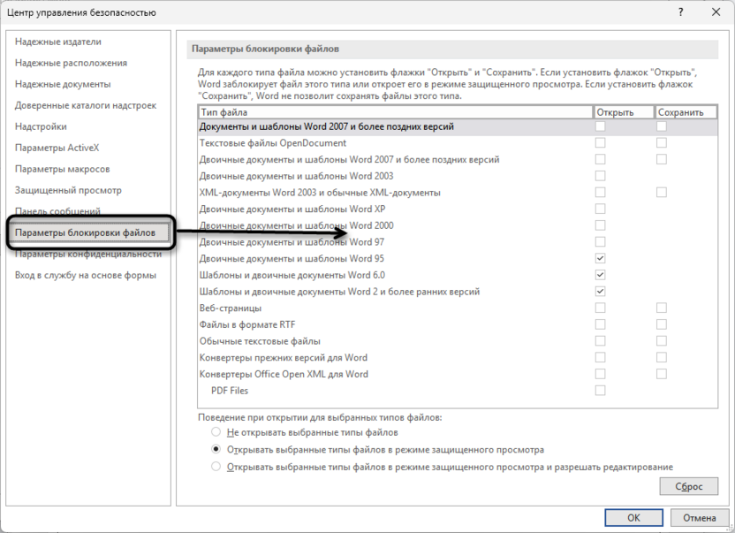Select Конвертеры прежних версий для Word row text

click(284, 357)
